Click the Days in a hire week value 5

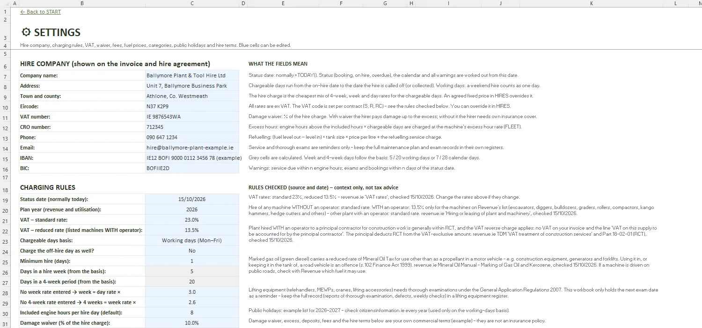pos(192,271)
